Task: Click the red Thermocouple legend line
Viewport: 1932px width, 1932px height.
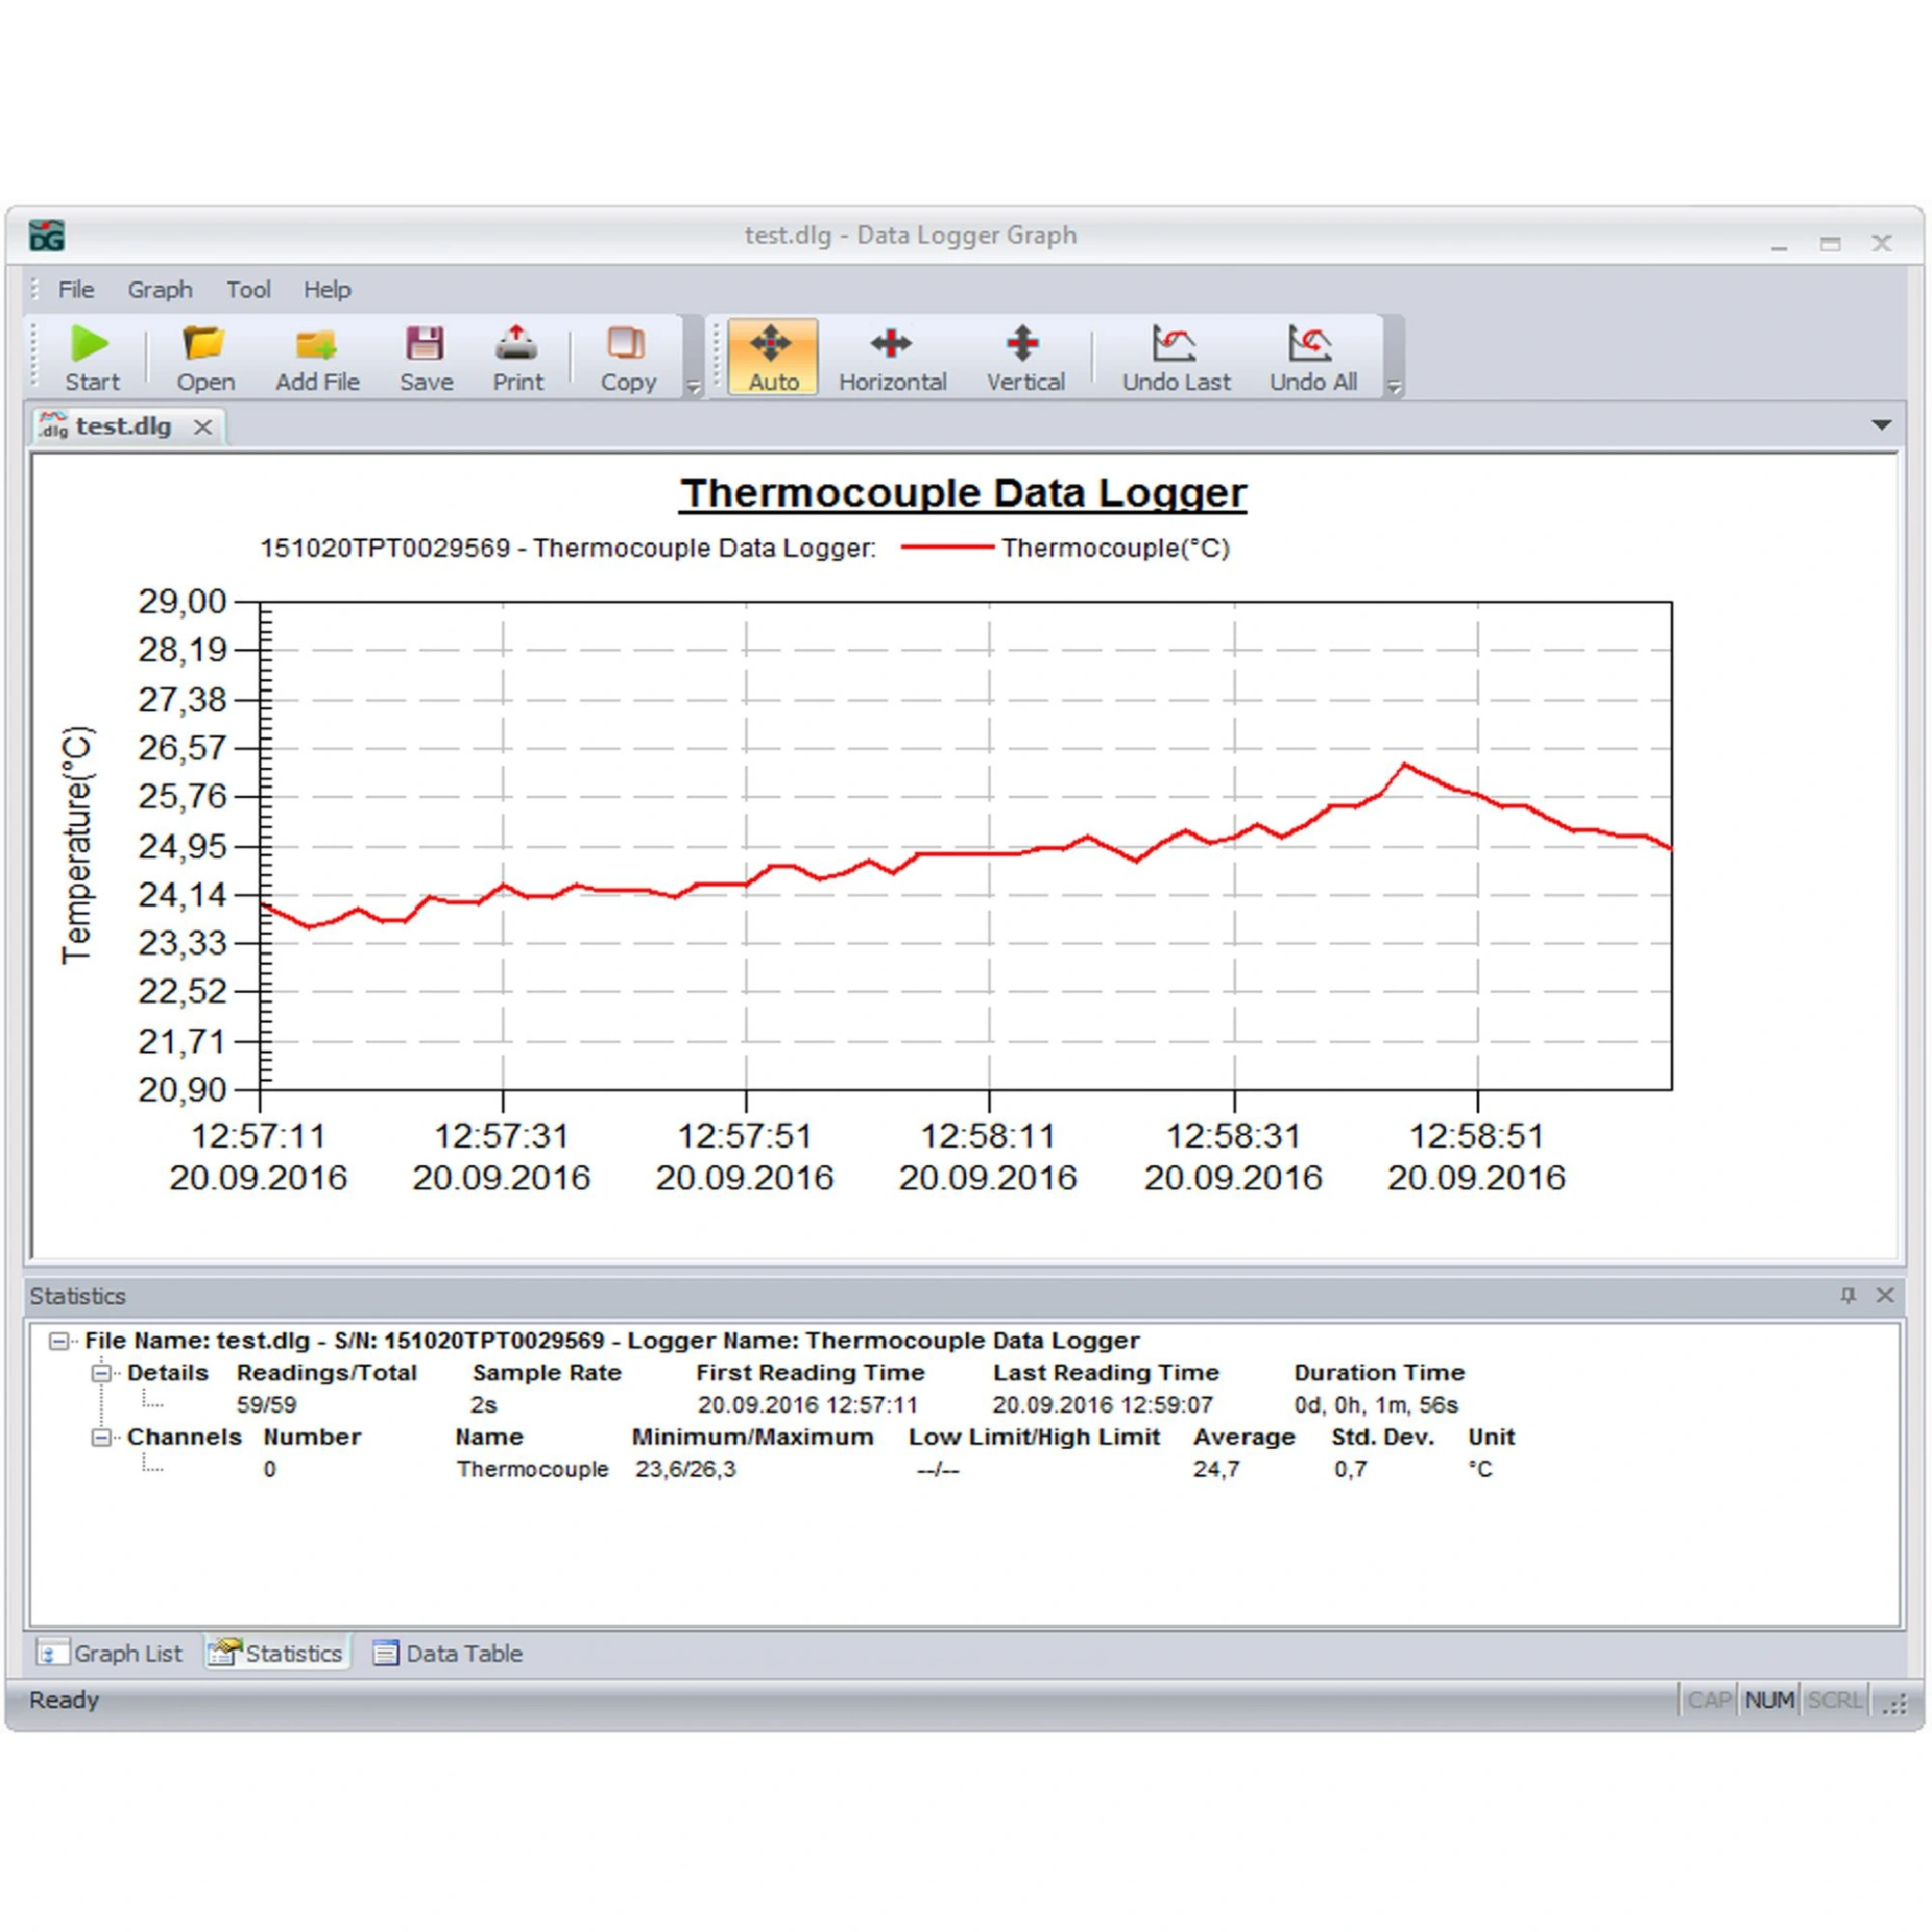Action: click(946, 547)
